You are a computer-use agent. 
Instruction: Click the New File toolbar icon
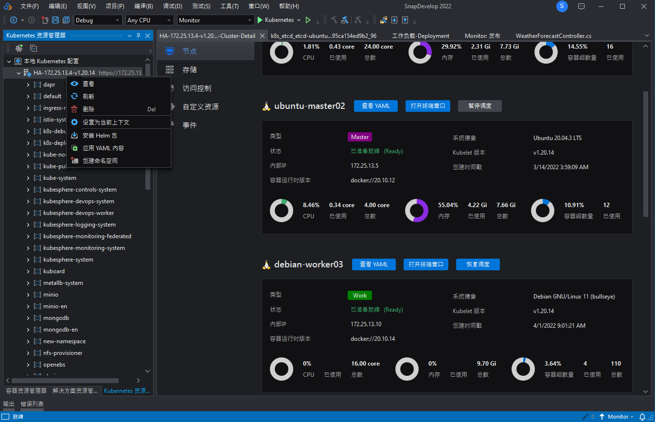tap(45, 20)
